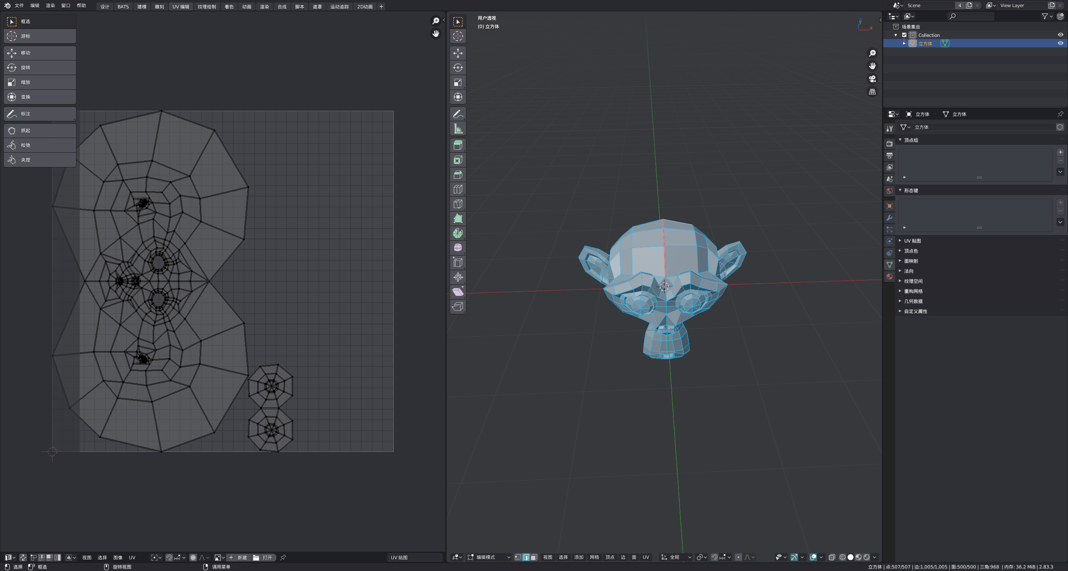Image resolution: width=1068 pixels, height=571 pixels.
Task: Open the Modifiers wrench properties tab
Action: [889, 218]
